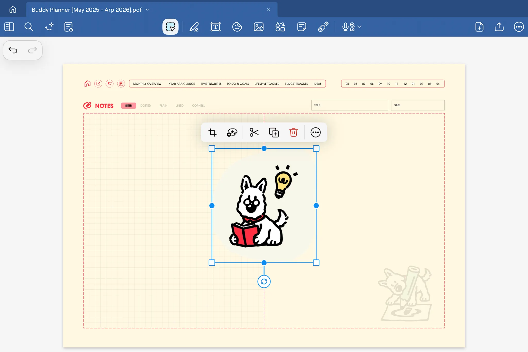Switch note style to LINED
528x352 pixels.
pyautogui.click(x=179, y=105)
